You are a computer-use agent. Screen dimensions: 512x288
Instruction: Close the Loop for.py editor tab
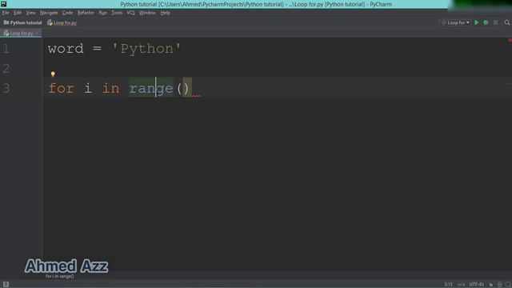[x=38, y=34]
